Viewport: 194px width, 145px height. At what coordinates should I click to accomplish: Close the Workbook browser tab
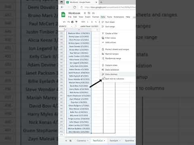96,2
